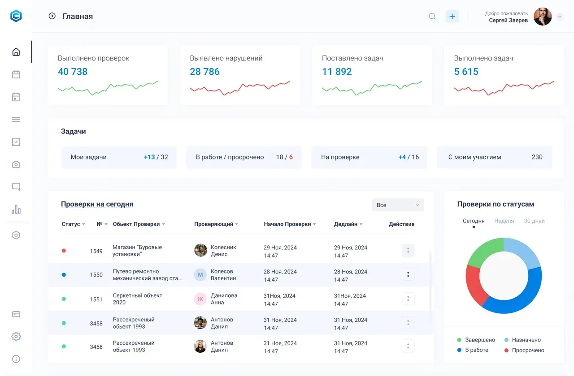Click the home icon in the sidebar

(x=16, y=52)
